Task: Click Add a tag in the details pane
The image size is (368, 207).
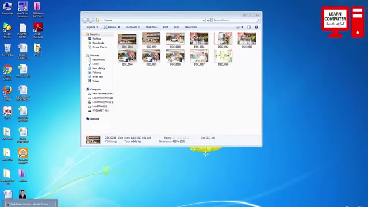Action: [136, 141]
